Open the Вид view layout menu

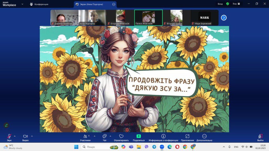236,4
